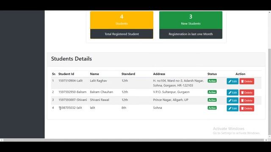Click the vertical scrollbar up arrow

click(x=269, y=12)
